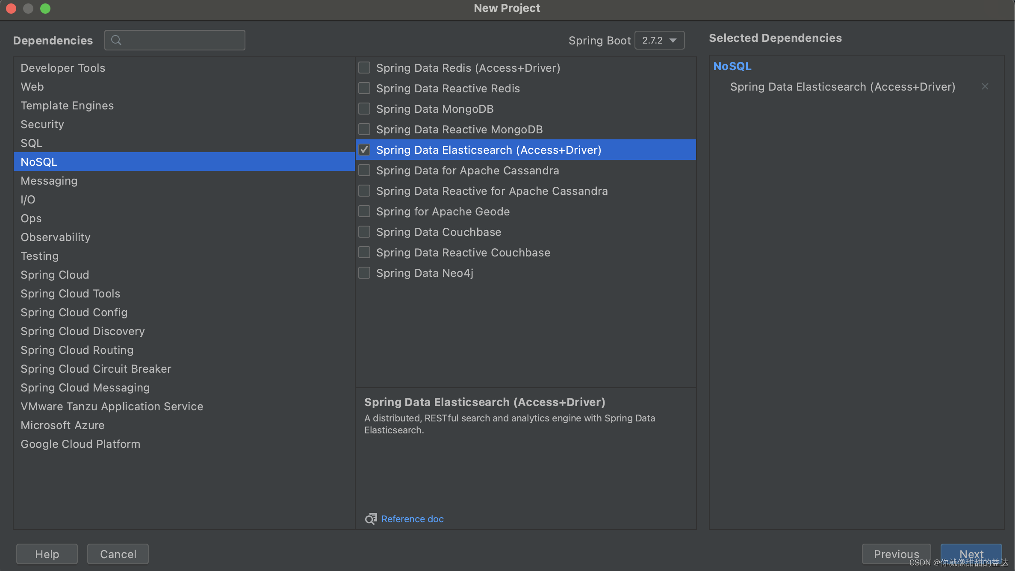Click the Reference doc link

tap(412, 519)
